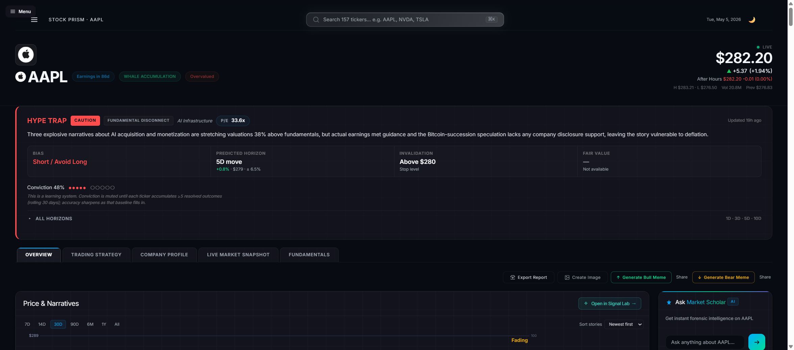Click the Create Image button
The height and width of the screenshot is (350, 794).
[582, 277]
